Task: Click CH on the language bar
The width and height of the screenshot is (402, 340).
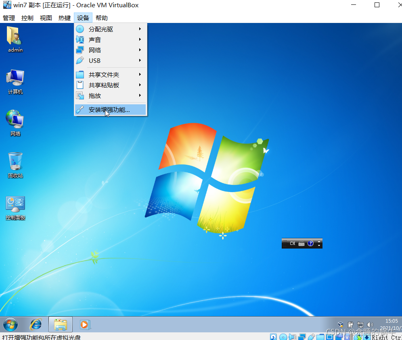Action: (293, 243)
